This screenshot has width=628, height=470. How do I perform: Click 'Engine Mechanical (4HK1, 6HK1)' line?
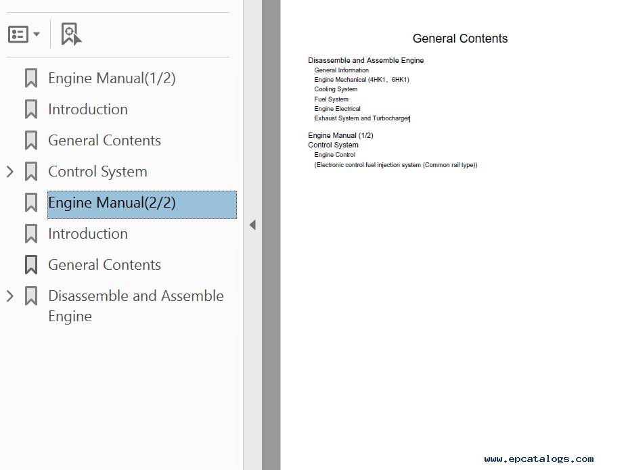(x=361, y=80)
